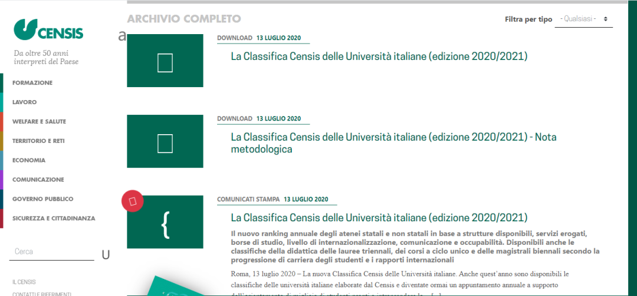
Task: Click the Nota metodologica document thumbnail
Action: pyautogui.click(x=165, y=141)
